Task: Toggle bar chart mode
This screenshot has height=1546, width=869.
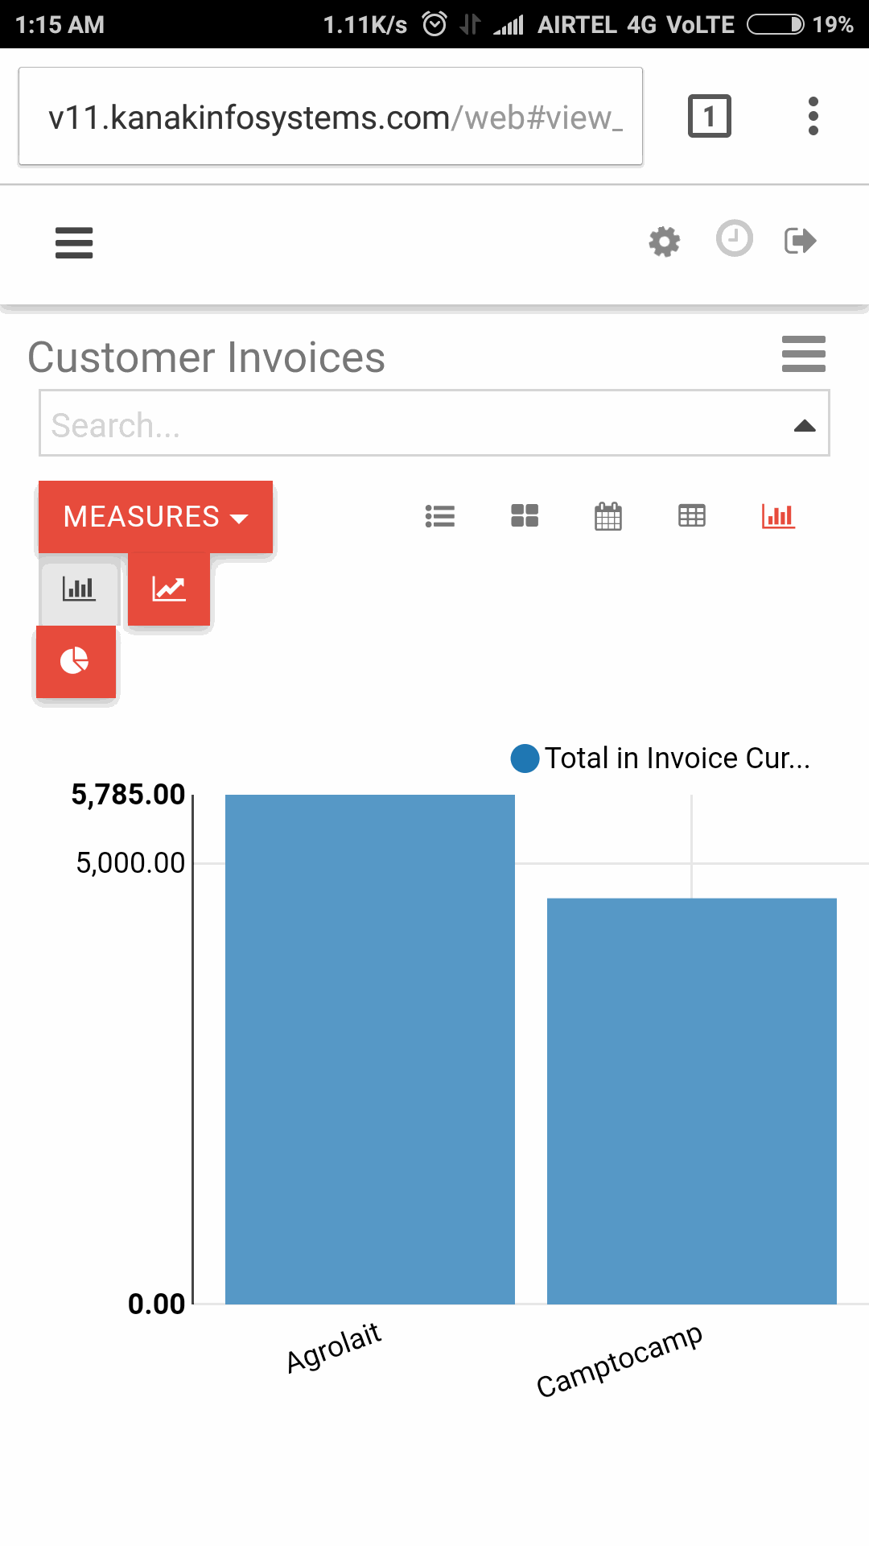Action: [79, 589]
